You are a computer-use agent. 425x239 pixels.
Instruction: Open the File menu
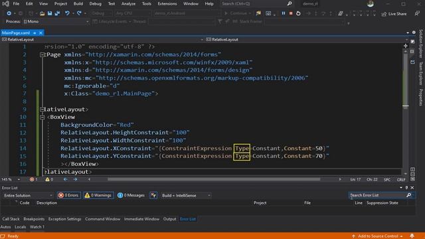pyautogui.click(x=16, y=4)
